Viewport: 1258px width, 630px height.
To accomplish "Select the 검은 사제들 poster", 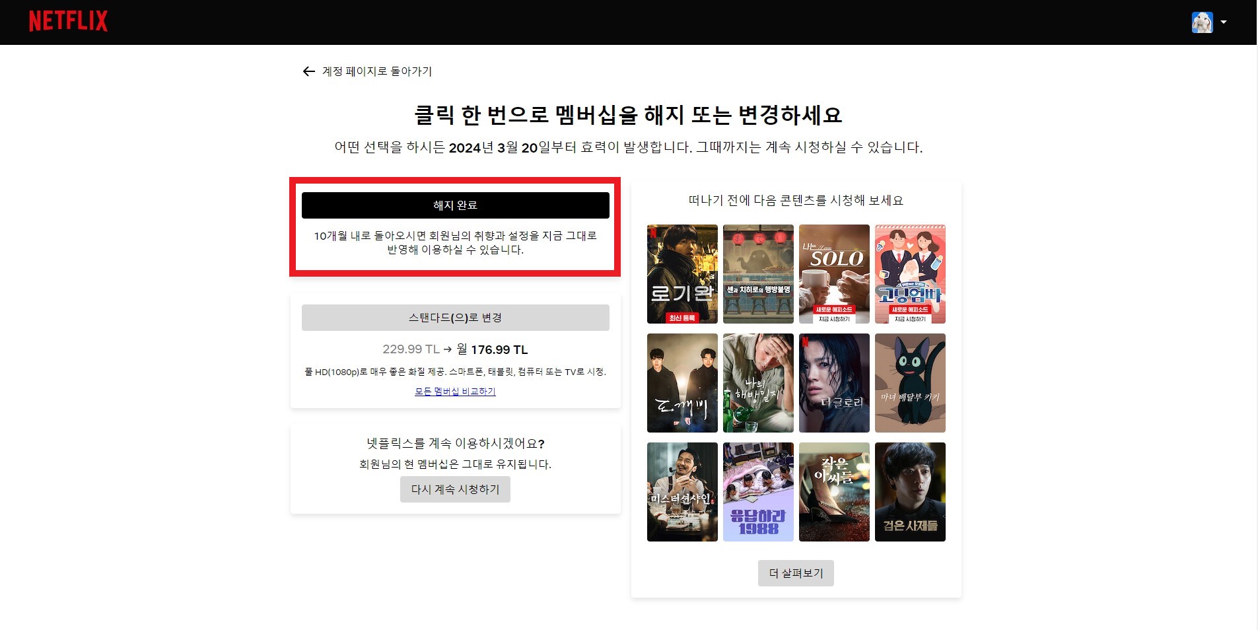I will point(910,491).
